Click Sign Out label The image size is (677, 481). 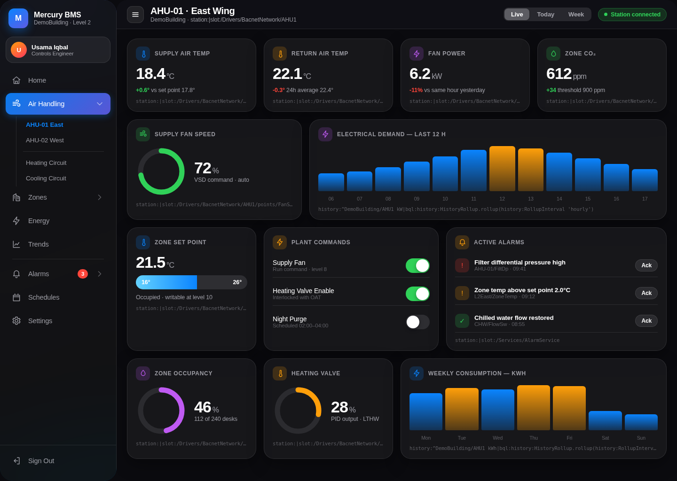[41, 461]
